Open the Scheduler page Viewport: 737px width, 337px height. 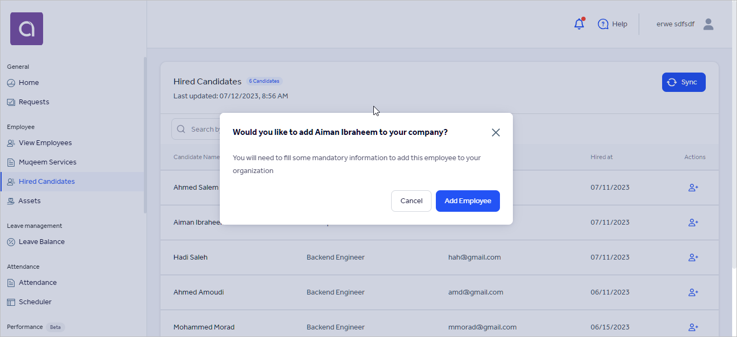[x=34, y=302]
